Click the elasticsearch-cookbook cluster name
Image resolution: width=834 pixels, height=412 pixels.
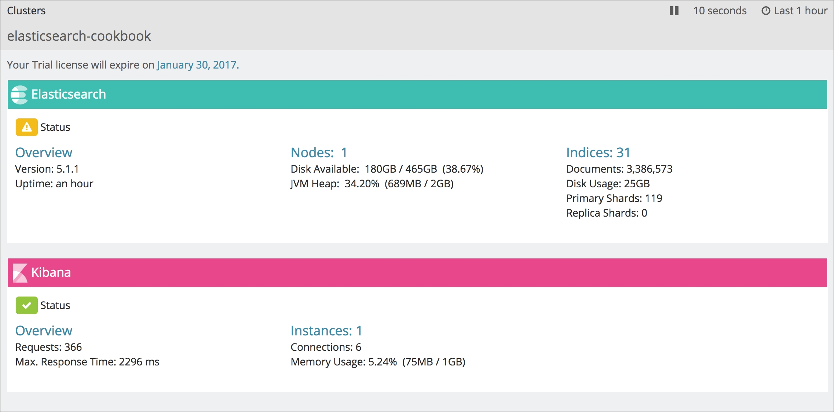click(79, 36)
